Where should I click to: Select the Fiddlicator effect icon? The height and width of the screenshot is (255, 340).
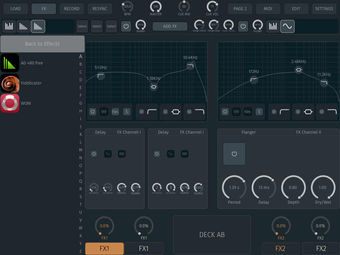10,83
